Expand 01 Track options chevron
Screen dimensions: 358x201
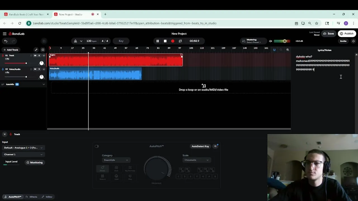44,55
